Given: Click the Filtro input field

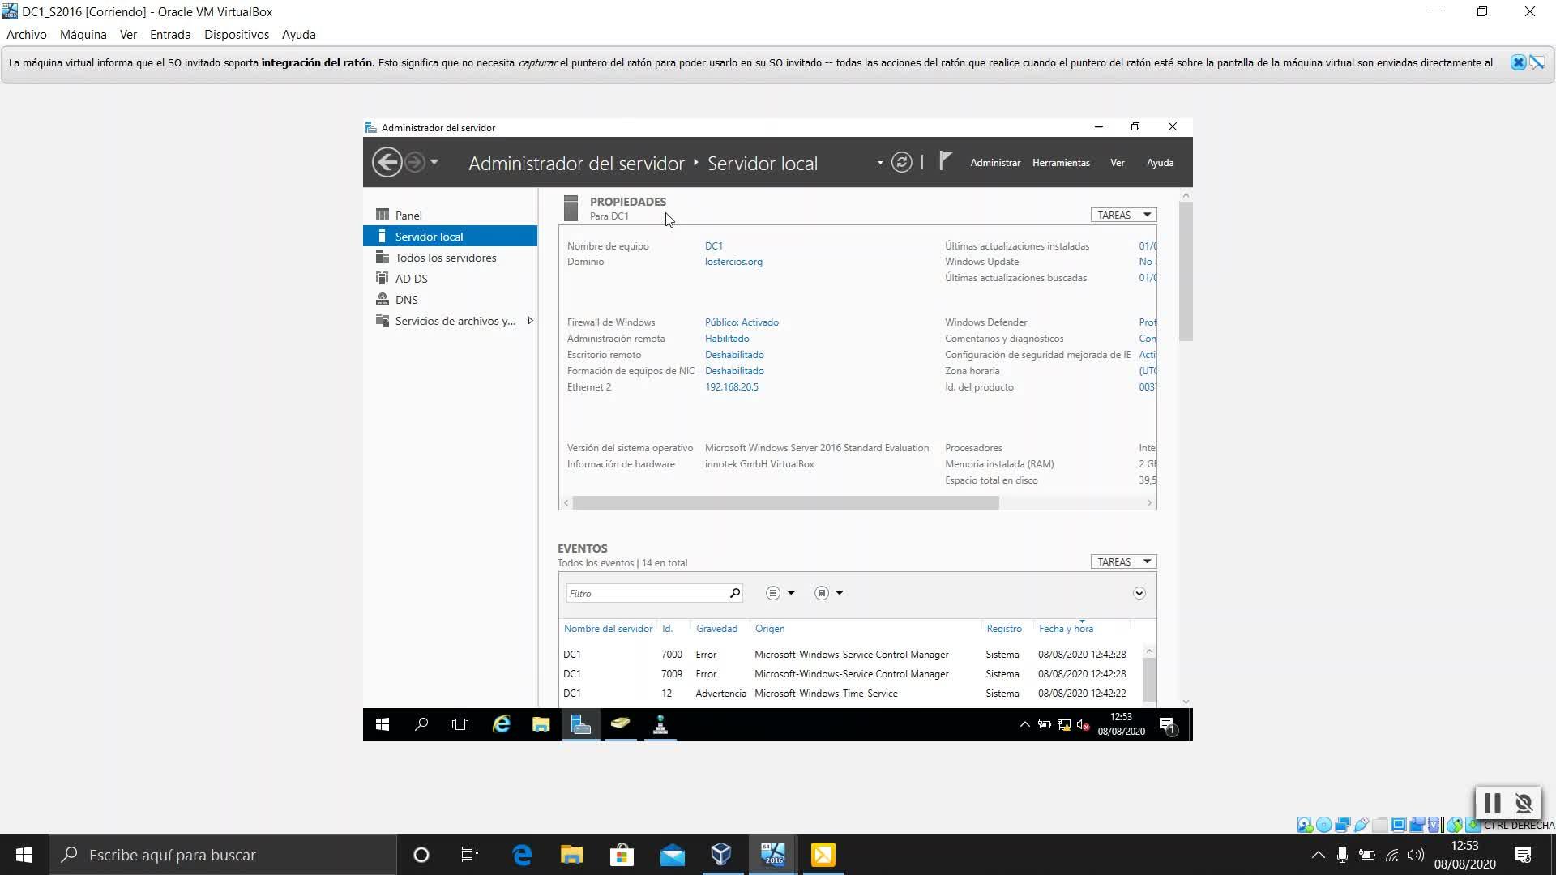Looking at the screenshot, I should pyautogui.click(x=646, y=593).
